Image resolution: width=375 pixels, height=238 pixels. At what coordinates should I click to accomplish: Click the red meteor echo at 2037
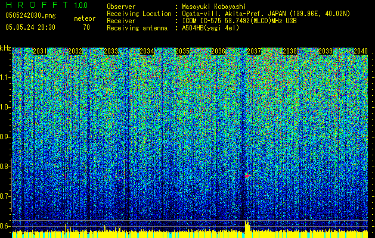pyautogui.click(x=247, y=176)
